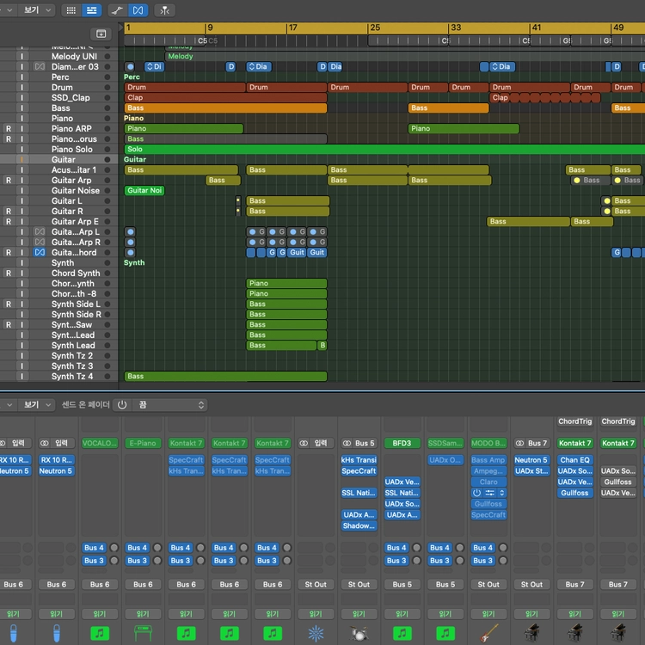Toggle the Sends on Faders power button
645x645 pixels.
(121, 405)
